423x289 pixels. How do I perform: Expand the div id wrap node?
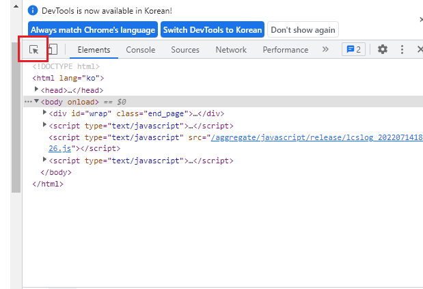coord(44,112)
